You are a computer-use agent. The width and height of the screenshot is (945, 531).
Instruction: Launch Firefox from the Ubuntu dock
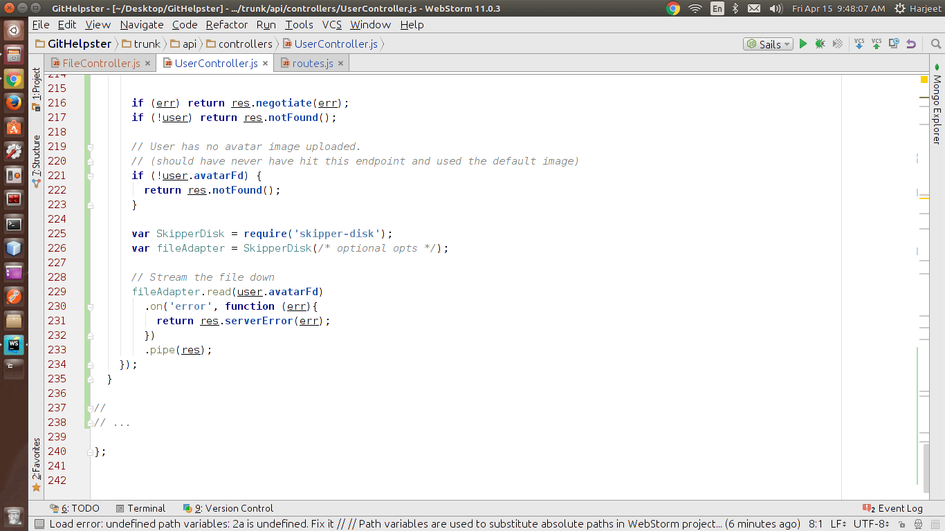pyautogui.click(x=14, y=103)
